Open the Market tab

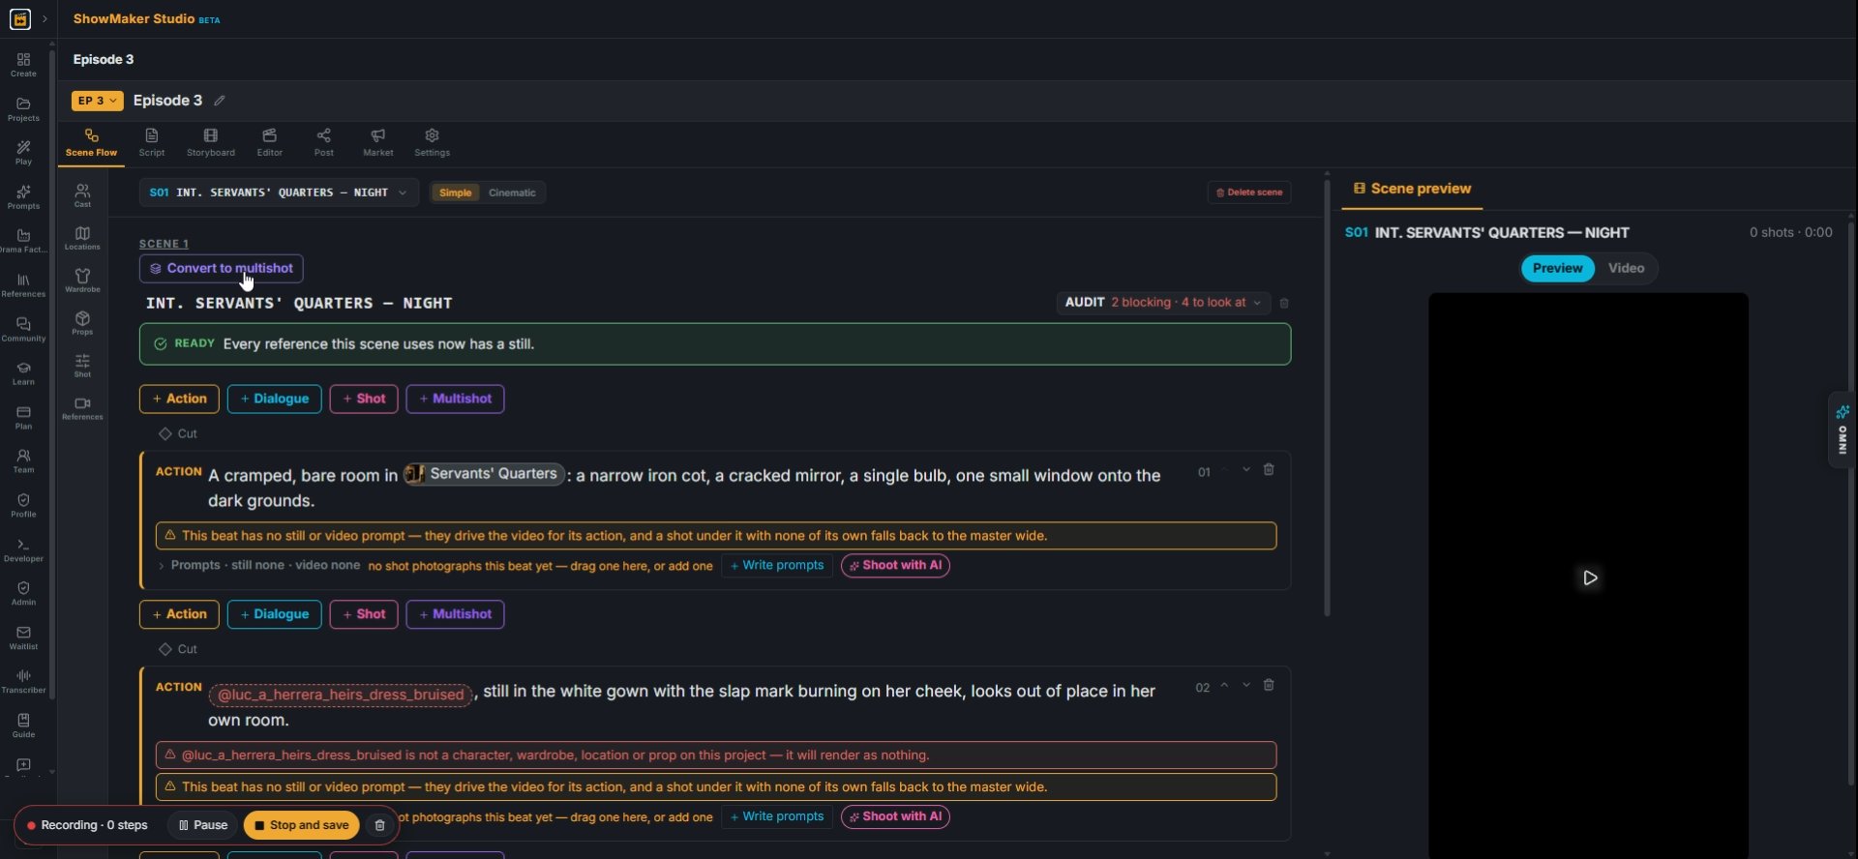(378, 142)
